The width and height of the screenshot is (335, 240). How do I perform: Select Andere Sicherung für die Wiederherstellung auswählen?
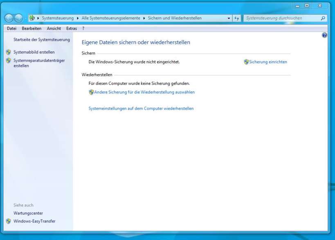click(144, 92)
